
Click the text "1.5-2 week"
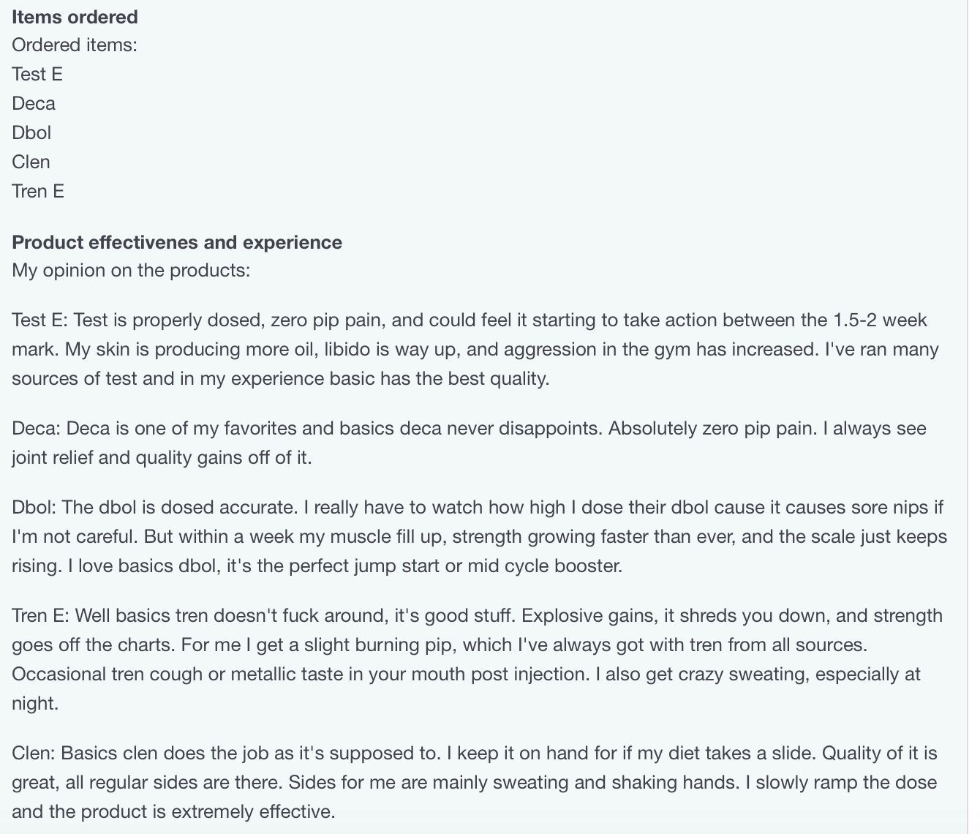[x=880, y=320]
